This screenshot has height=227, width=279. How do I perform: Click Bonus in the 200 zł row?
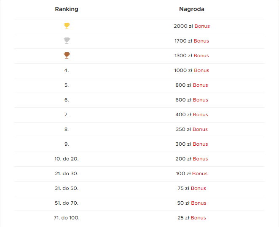[x=200, y=159]
